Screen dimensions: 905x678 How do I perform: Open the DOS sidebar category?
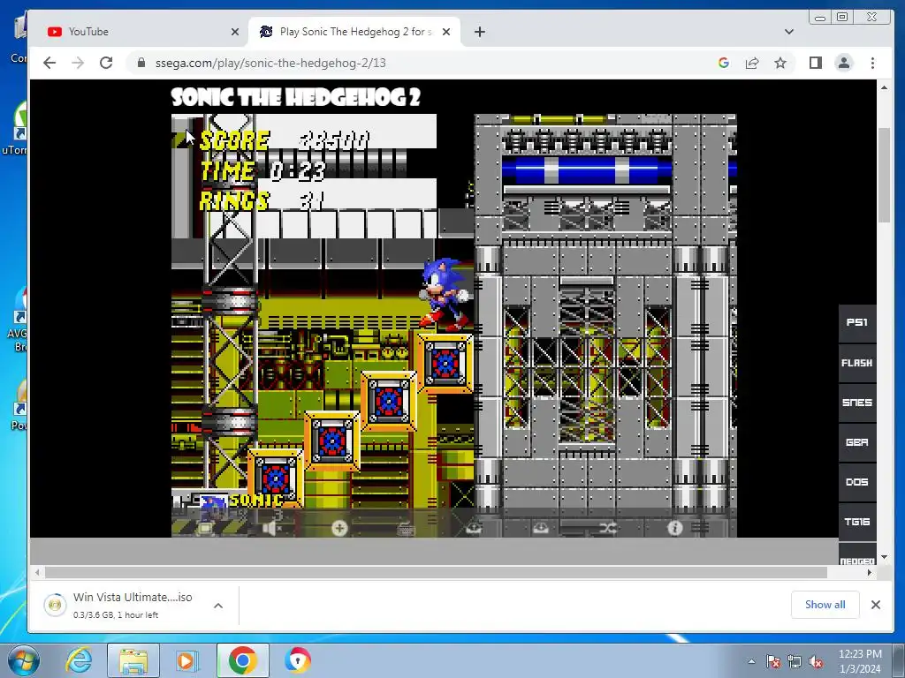[x=857, y=482]
